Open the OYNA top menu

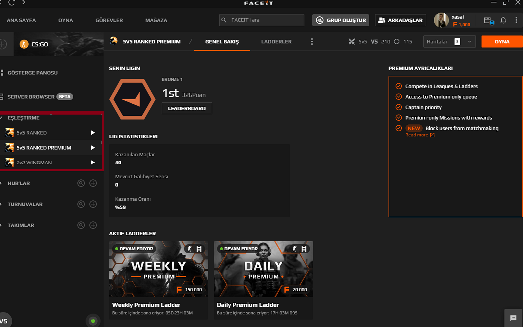(66, 20)
